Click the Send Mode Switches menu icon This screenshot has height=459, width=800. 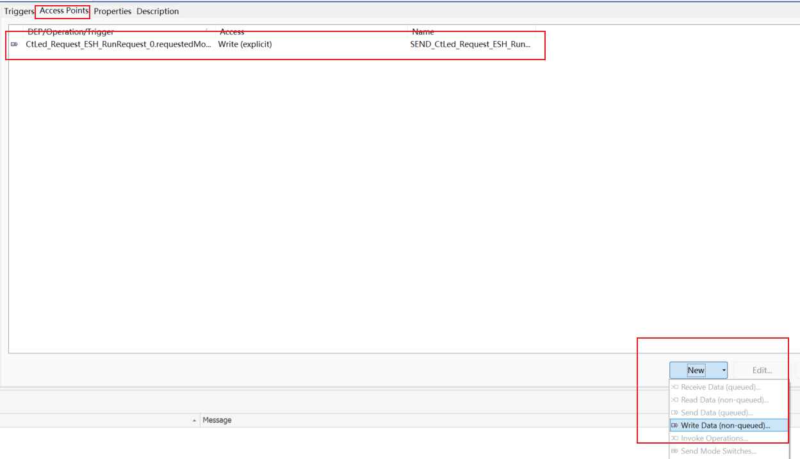pos(674,451)
